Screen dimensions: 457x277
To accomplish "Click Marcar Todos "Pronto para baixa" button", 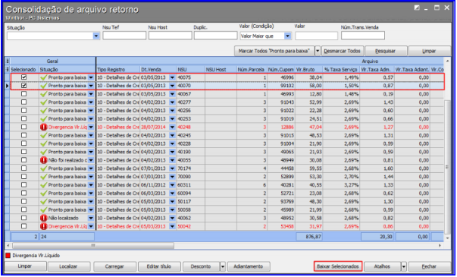I will click(x=274, y=51).
